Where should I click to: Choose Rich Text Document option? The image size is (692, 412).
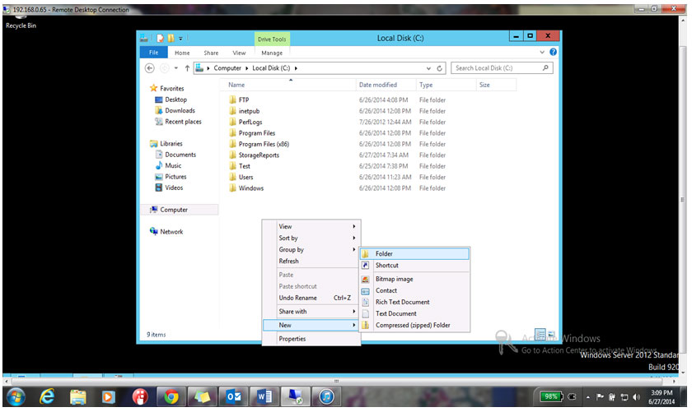(414, 302)
